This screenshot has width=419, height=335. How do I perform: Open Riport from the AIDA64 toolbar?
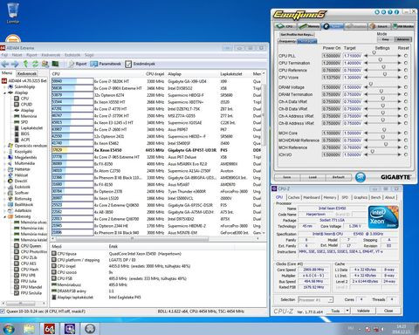coord(78,64)
